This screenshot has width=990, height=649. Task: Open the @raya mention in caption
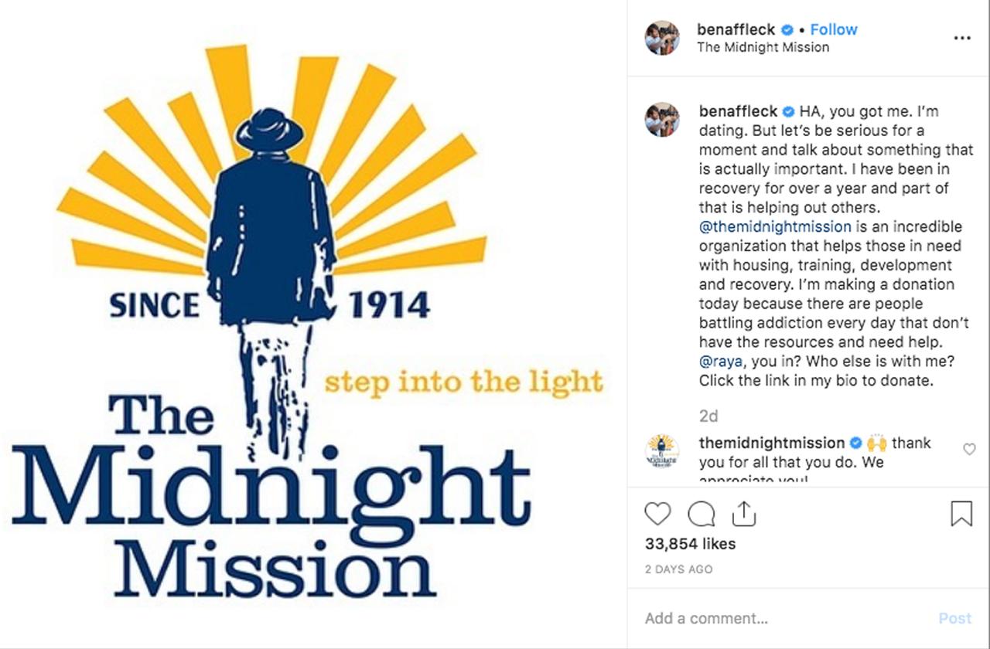coord(720,362)
